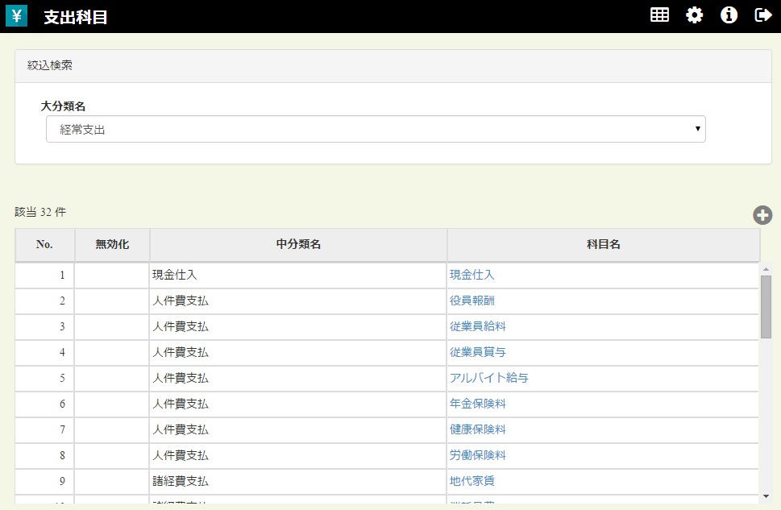Image resolution: width=781 pixels, height=510 pixels.
Task: Select the 地代家賃 link
Action: tap(472, 481)
